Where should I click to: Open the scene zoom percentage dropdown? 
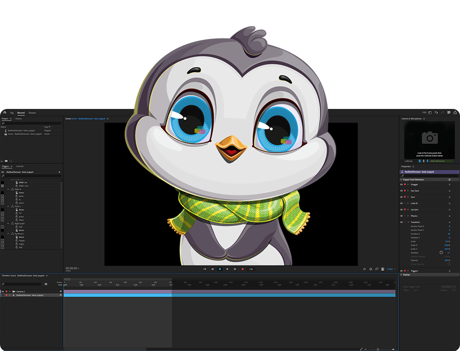(391, 269)
